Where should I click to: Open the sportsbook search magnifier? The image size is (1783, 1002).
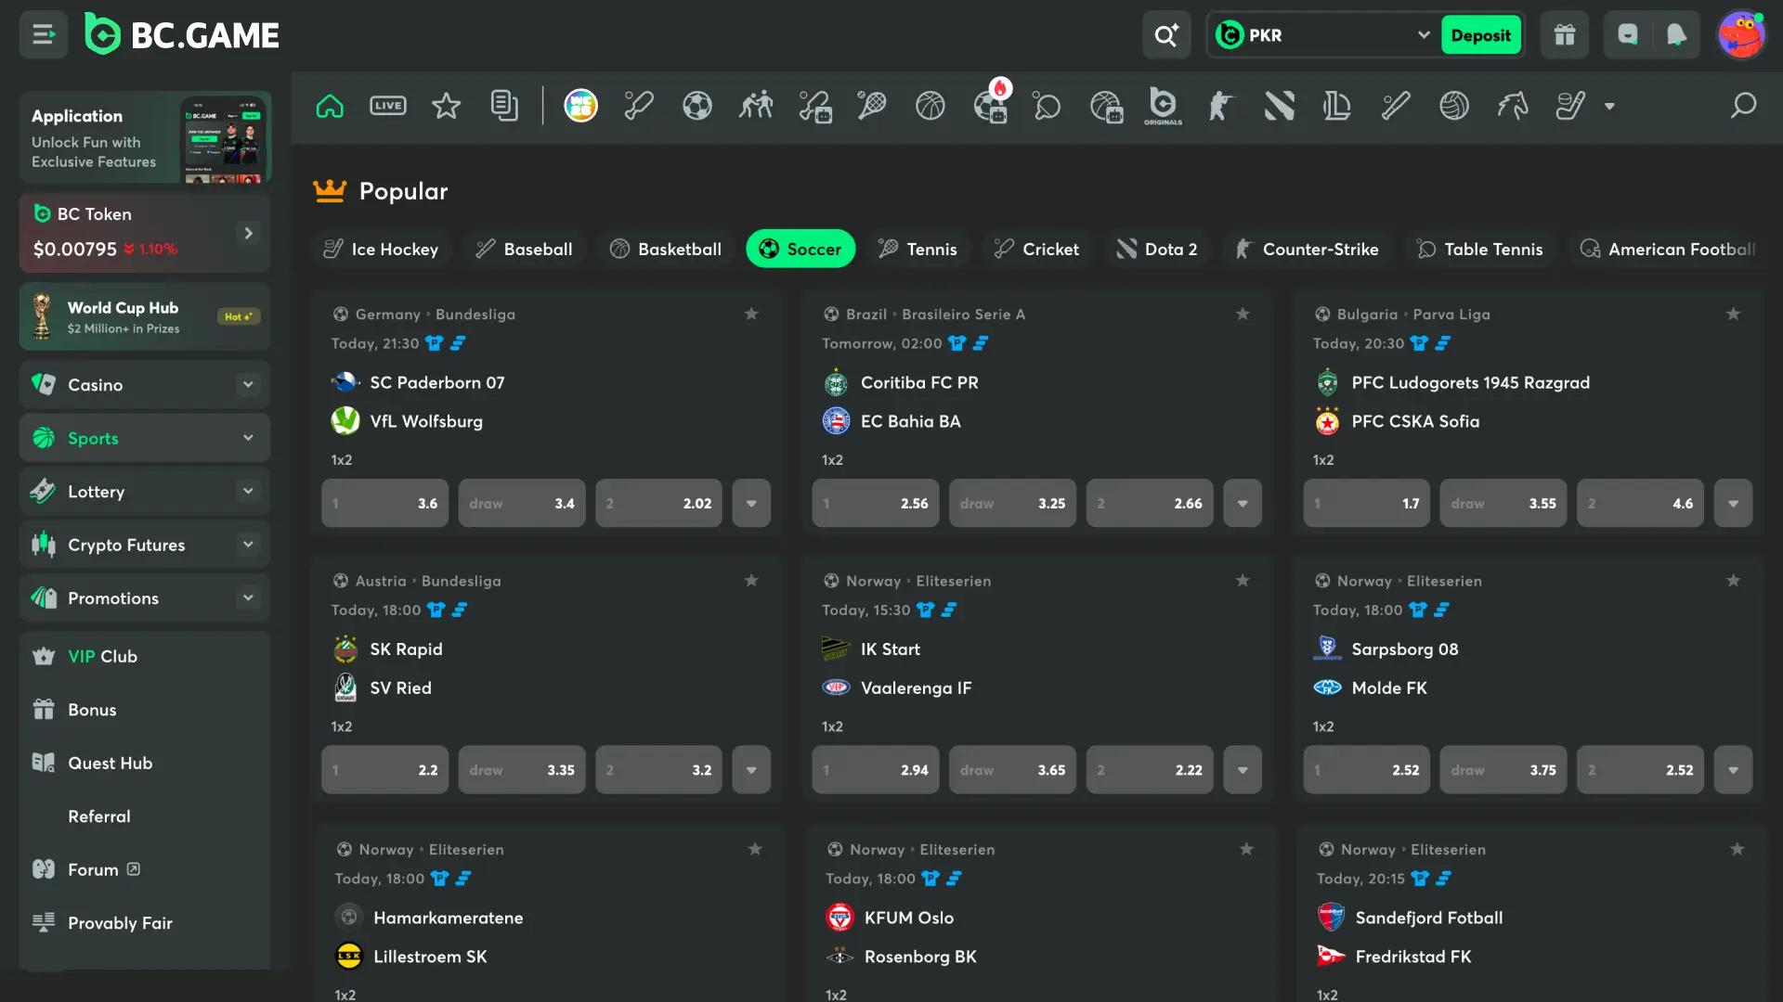point(1743,106)
